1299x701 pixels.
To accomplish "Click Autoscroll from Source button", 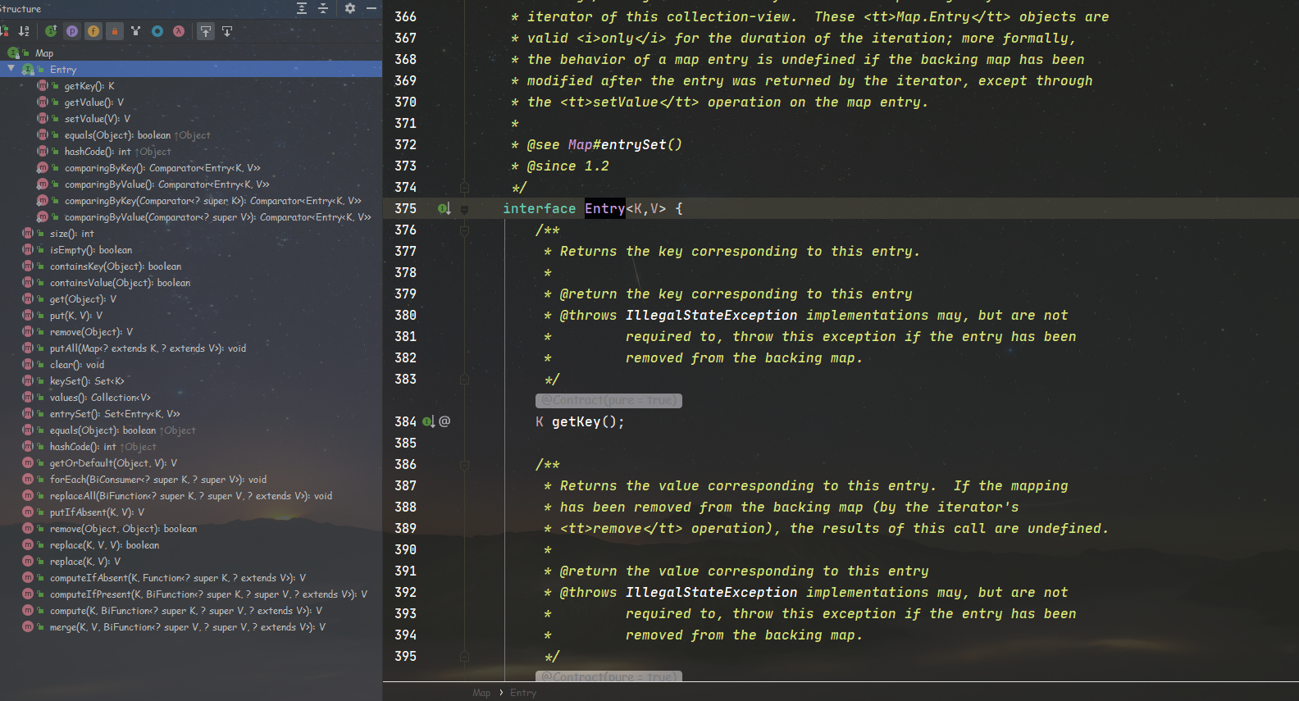I will pos(227,31).
